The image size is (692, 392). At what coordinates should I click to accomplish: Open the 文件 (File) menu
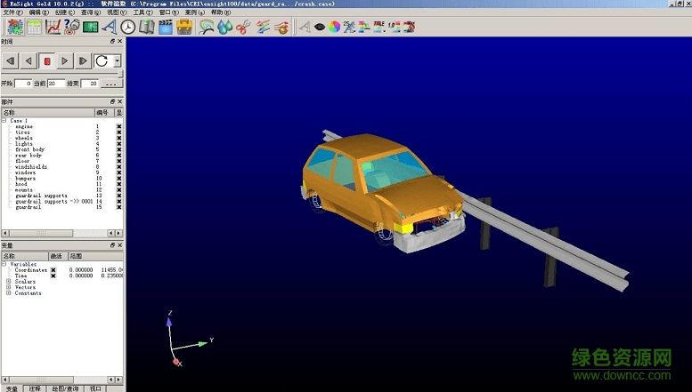[x=12, y=13]
